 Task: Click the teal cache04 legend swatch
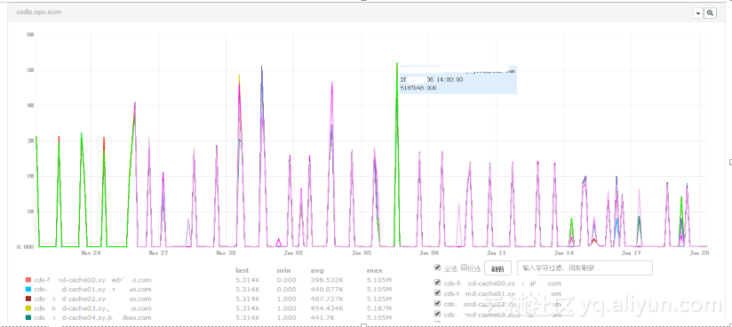tap(28, 317)
